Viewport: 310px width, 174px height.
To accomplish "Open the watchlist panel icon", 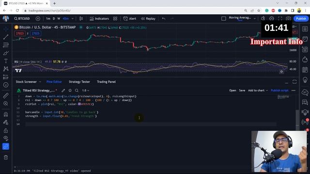I will [x=305, y=29].
